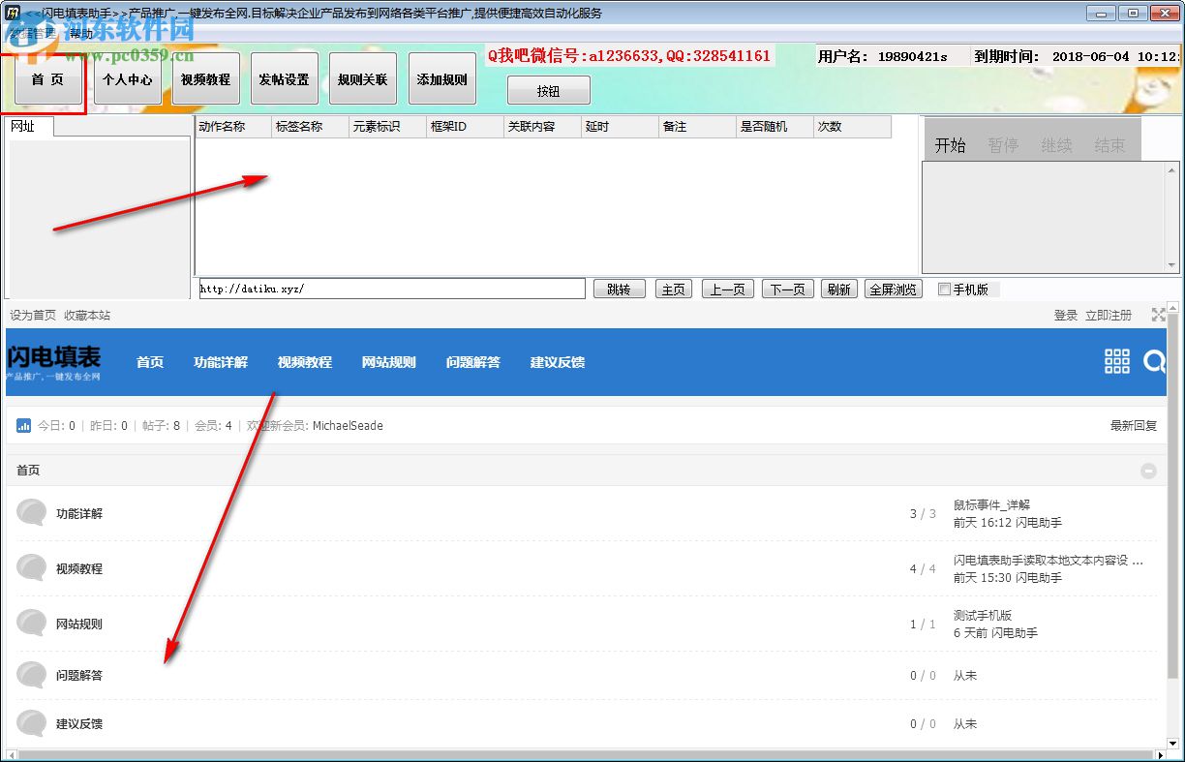The width and height of the screenshot is (1185, 762).
Task: Select the 个人中心 toolbar icon
Action: pyautogui.click(x=128, y=78)
